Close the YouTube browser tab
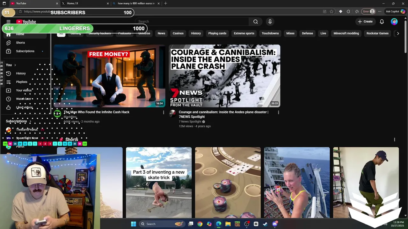The width and height of the screenshot is (408, 229). click(57, 3)
